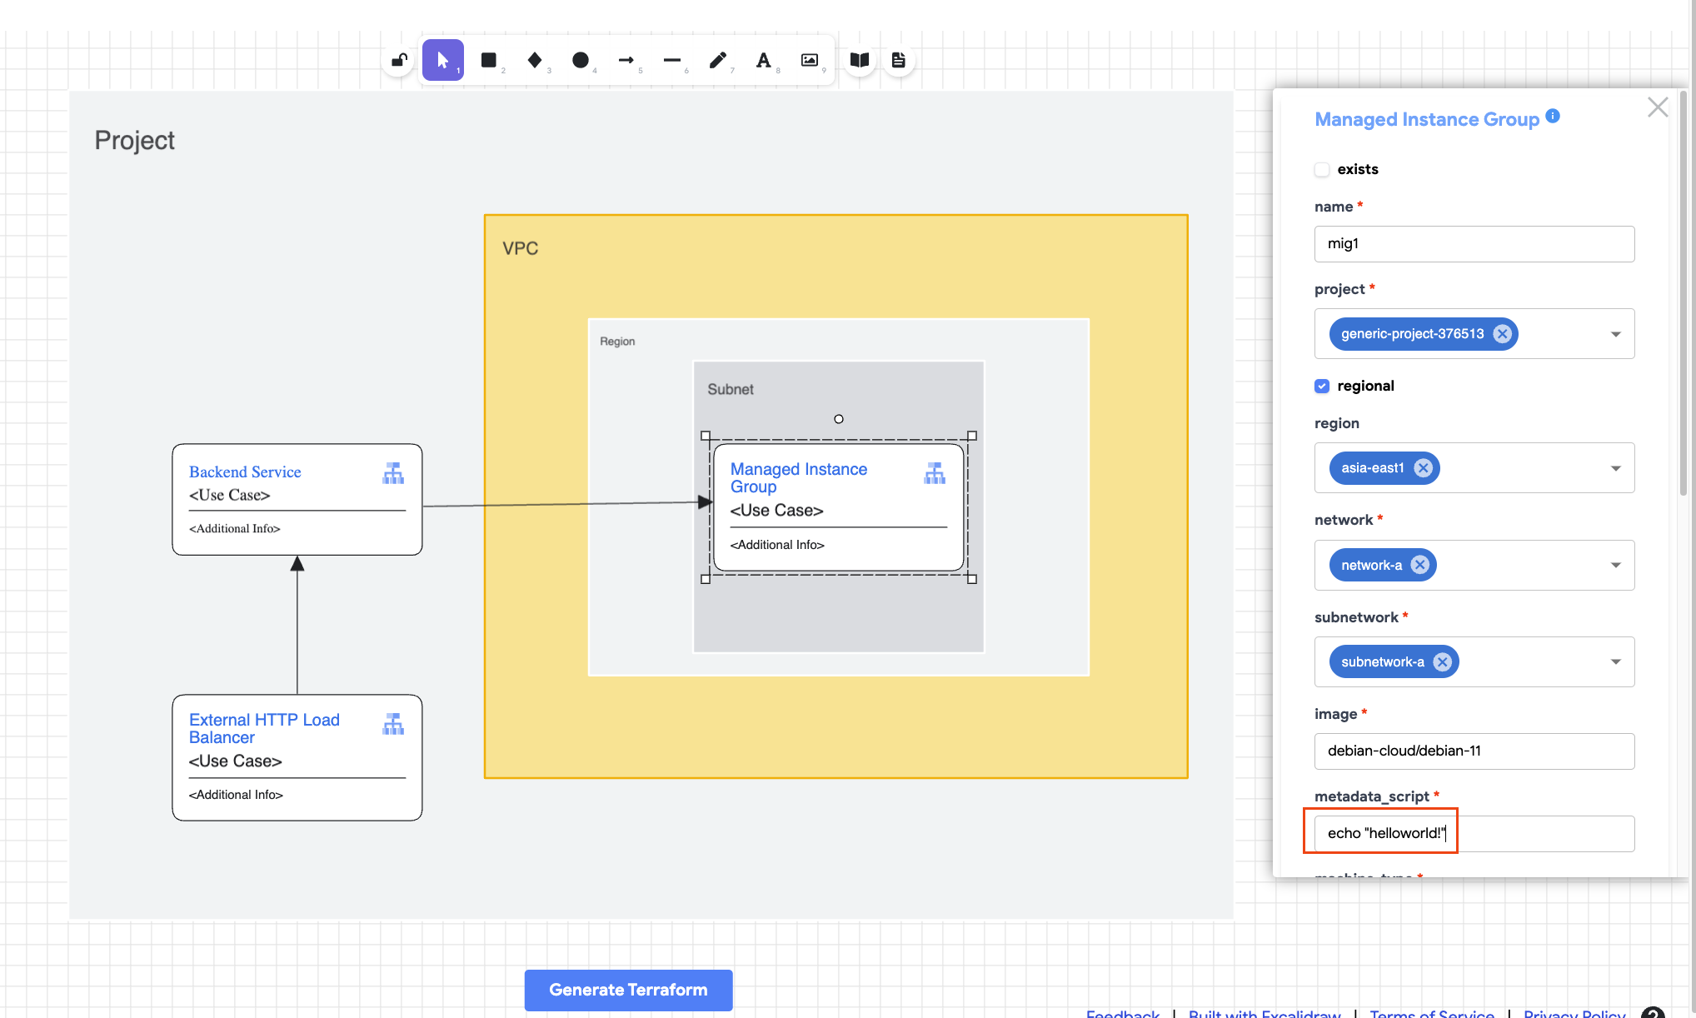This screenshot has height=1018, width=1696.
Task: Toggle the canvas lock icon
Action: pos(399,60)
